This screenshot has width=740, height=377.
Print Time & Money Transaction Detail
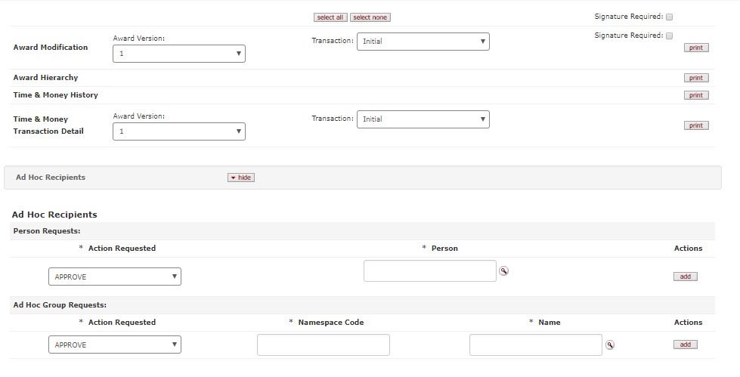point(695,125)
